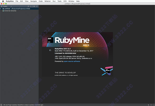Viewport: 155px width, 106px height.
Task: Open the File menu
Action: click(17, 1)
